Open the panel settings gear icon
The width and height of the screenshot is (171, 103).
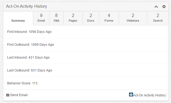(164, 7)
